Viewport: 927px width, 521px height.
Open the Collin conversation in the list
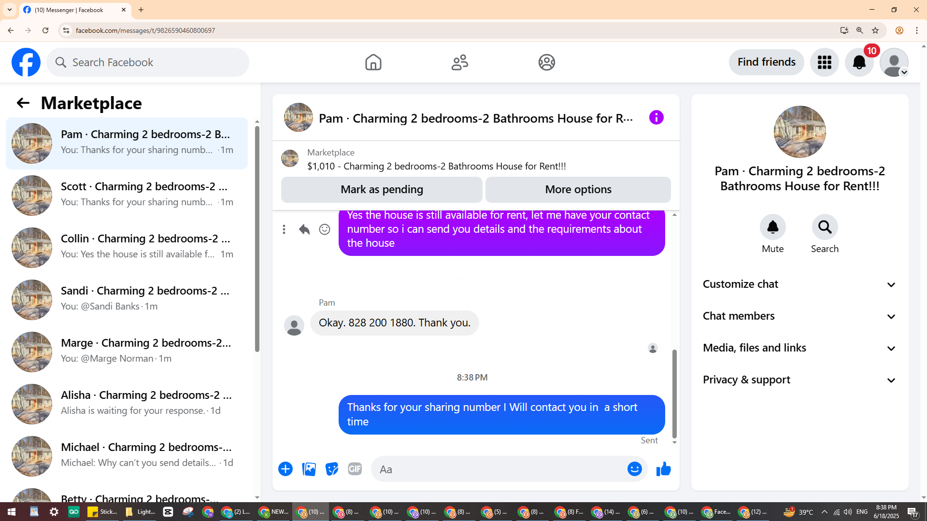[127, 248]
